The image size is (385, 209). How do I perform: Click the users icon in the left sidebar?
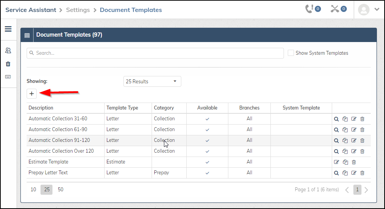(x=8, y=51)
